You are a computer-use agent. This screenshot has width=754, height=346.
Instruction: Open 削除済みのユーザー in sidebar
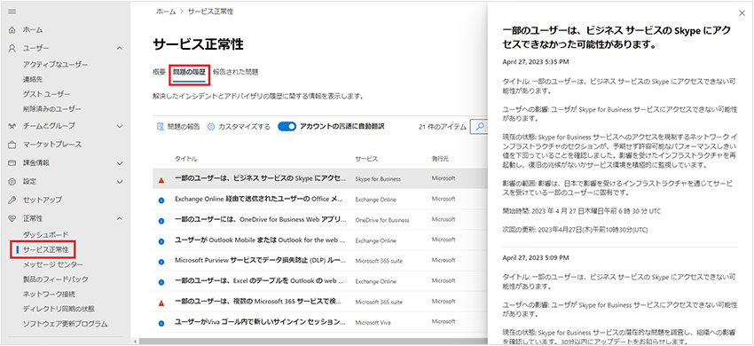[52, 109]
